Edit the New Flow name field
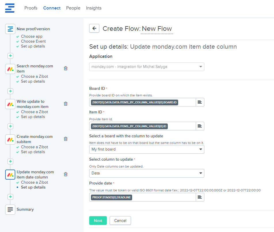This screenshot has height=232, width=274. click(x=157, y=29)
